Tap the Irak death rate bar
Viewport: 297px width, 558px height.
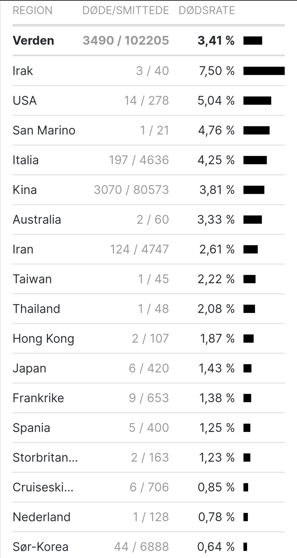click(264, 71)
